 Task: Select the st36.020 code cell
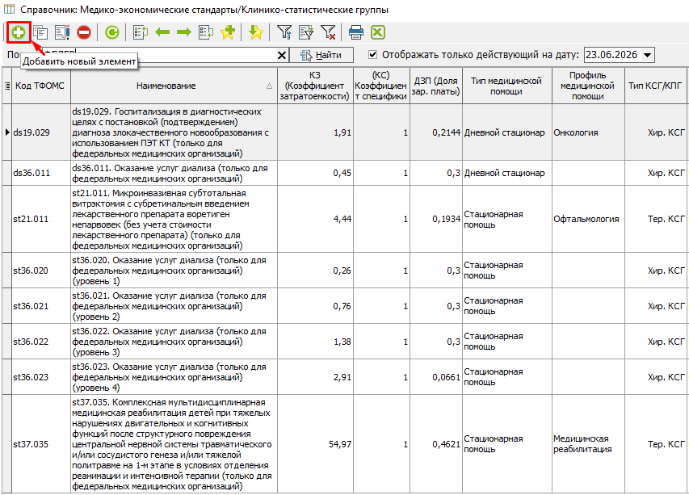coord(41,271)
